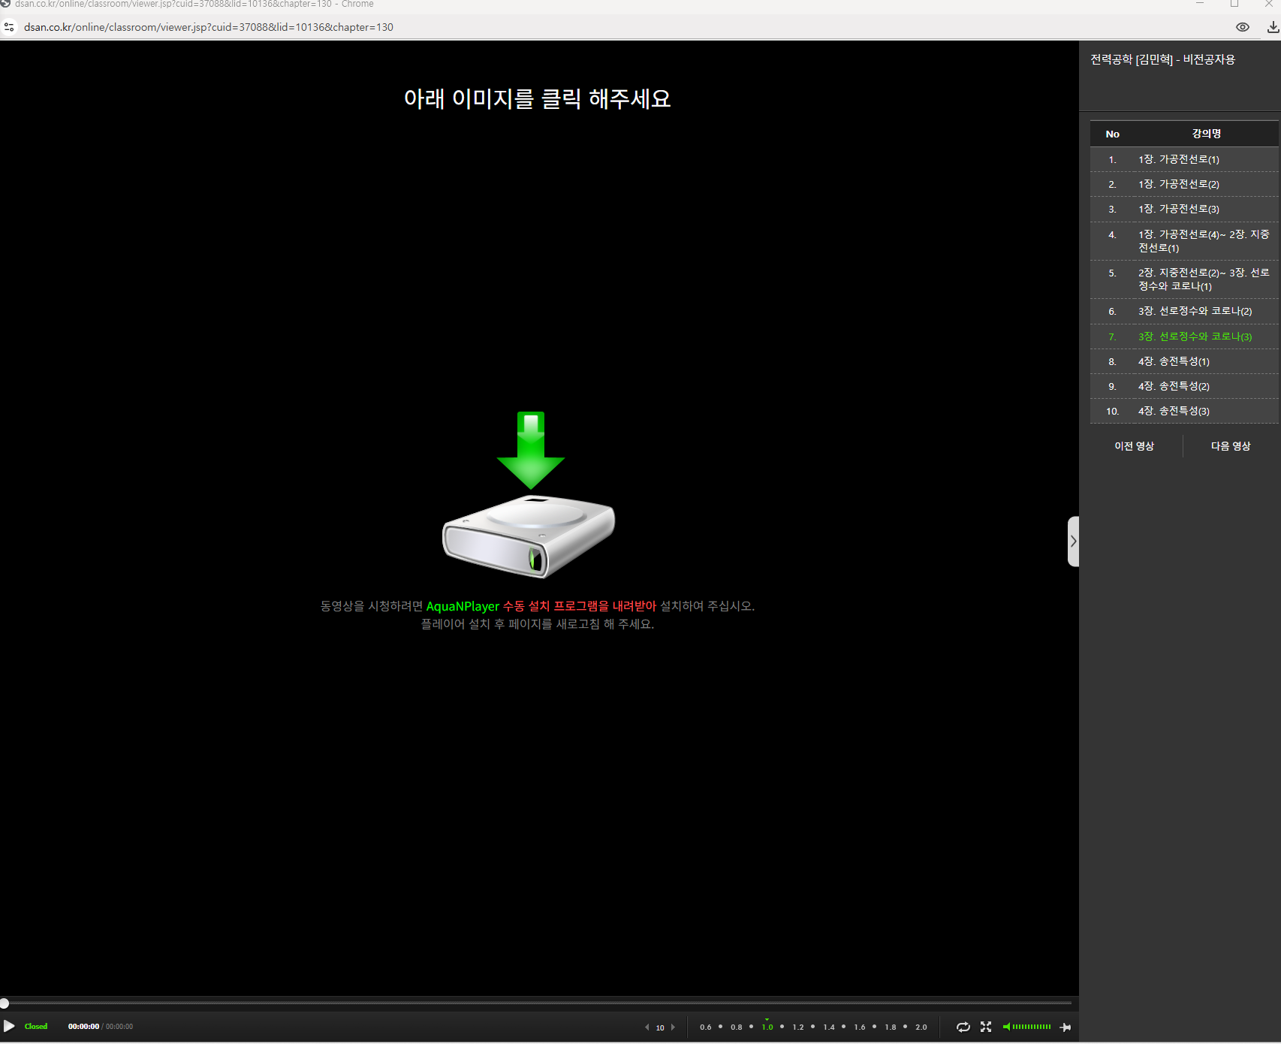Go to previous video 이전 영상
The image size is (1281, 1044).
pos(1134,446)
